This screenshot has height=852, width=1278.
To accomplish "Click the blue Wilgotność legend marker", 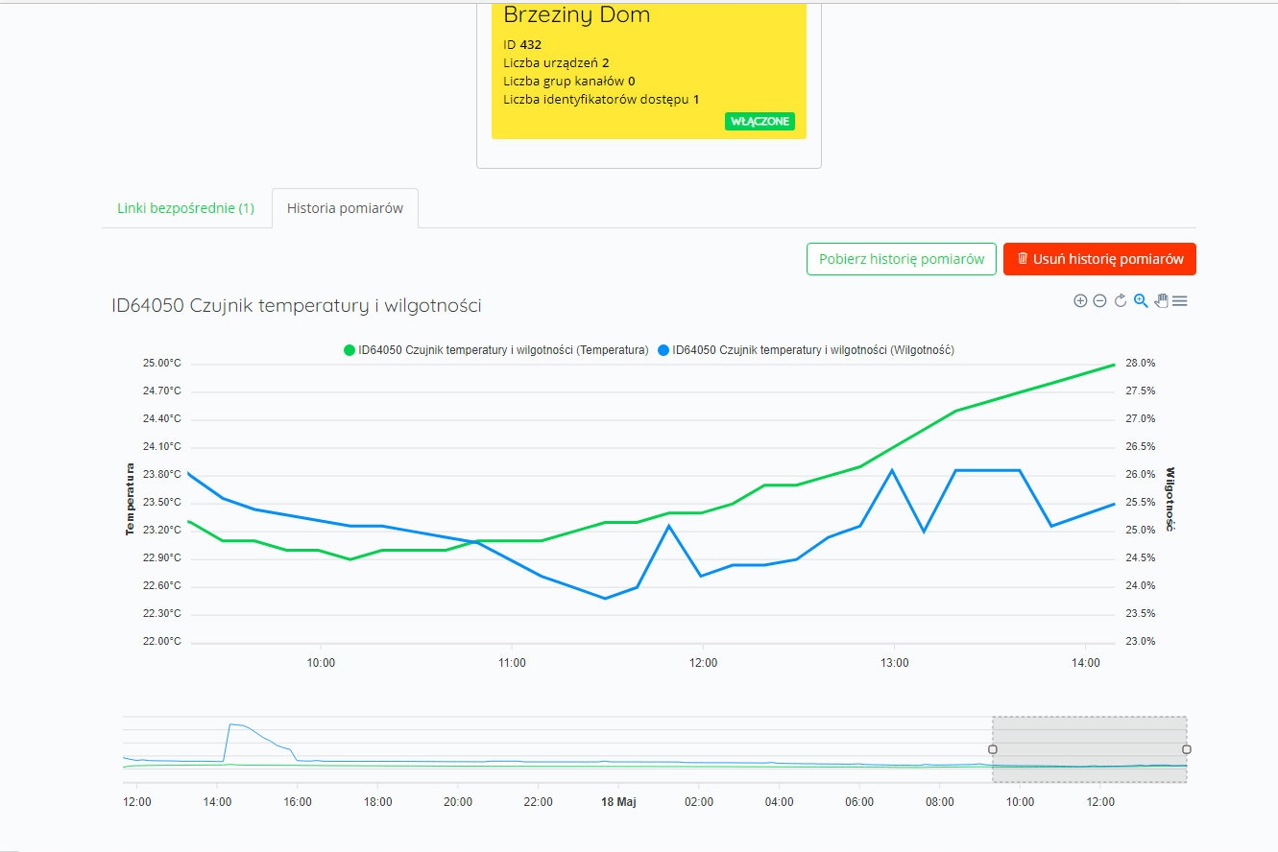I will [x=663, y=350].
